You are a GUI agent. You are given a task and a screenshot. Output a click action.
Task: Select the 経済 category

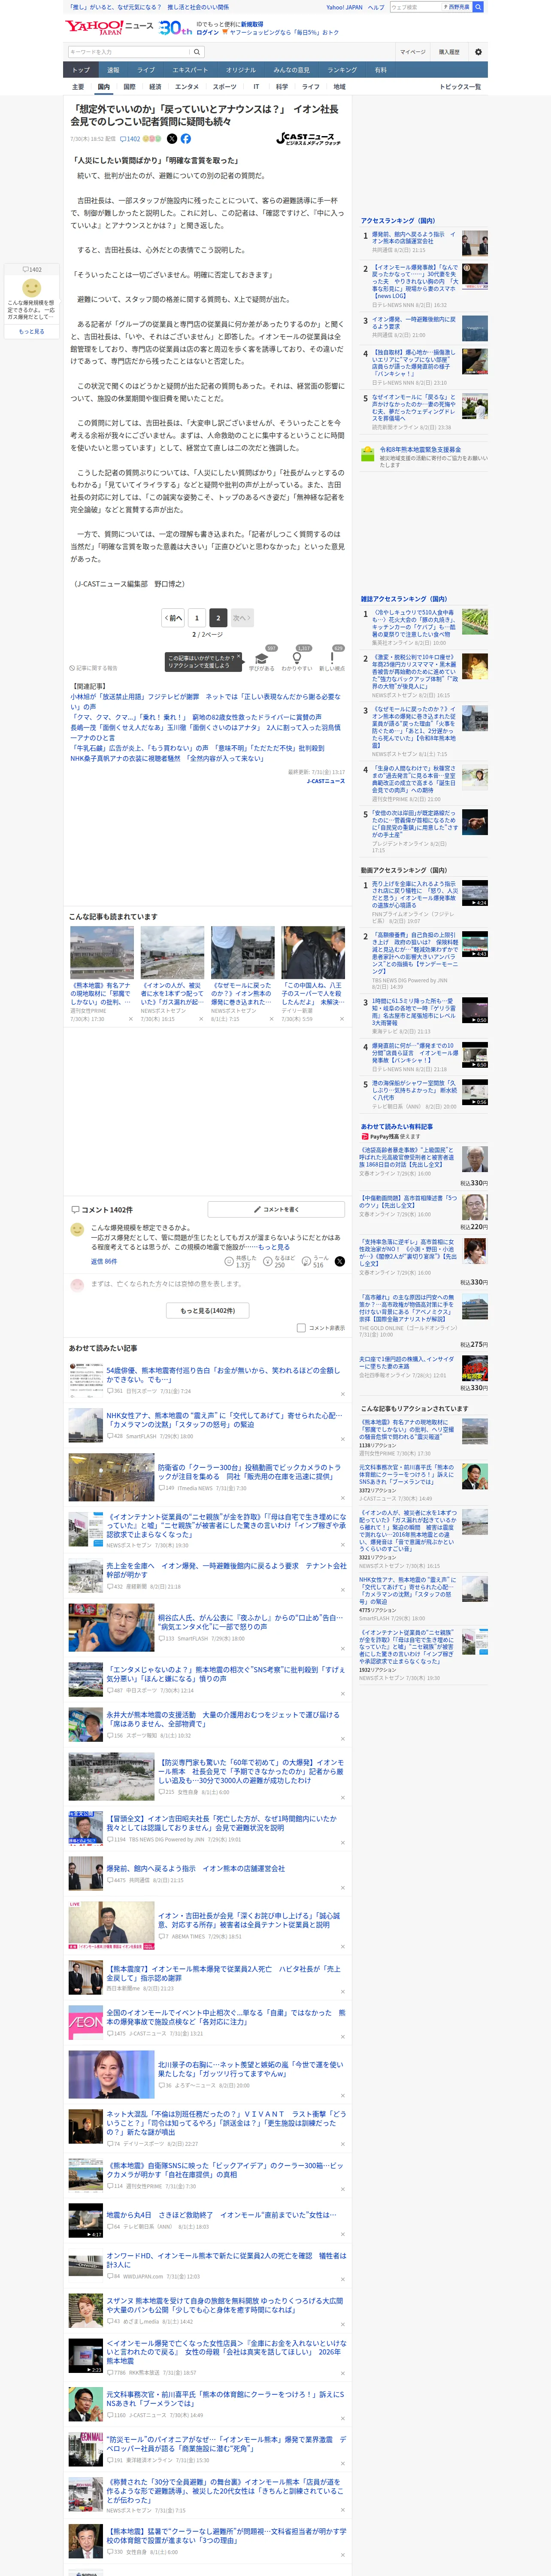[155, 87]
